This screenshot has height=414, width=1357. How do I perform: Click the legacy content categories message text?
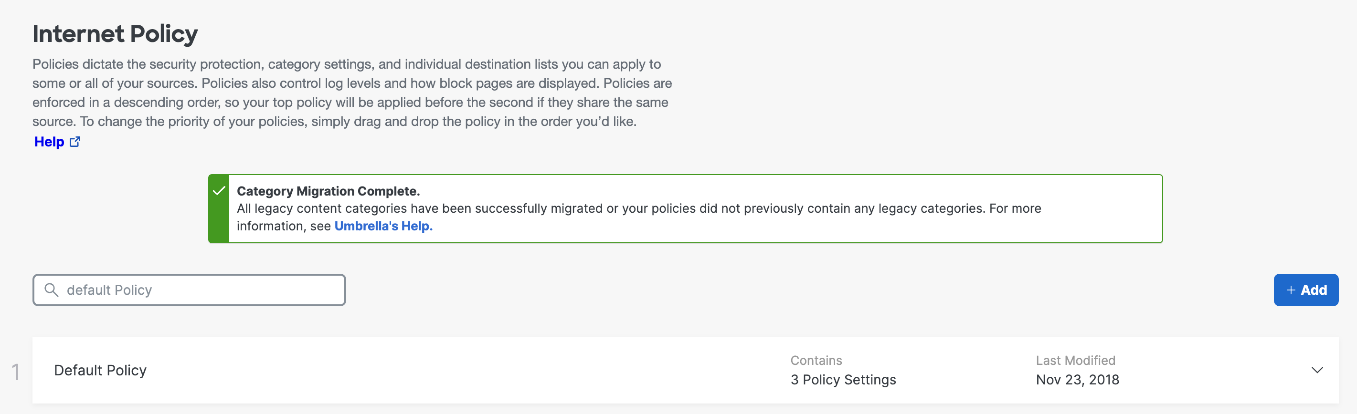coord(638,208)
